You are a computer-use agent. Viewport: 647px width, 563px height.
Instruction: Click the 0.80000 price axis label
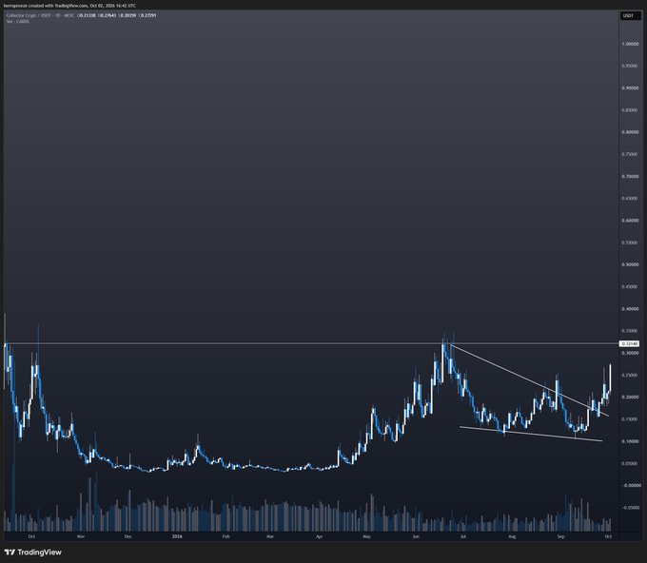click(630, 132)
